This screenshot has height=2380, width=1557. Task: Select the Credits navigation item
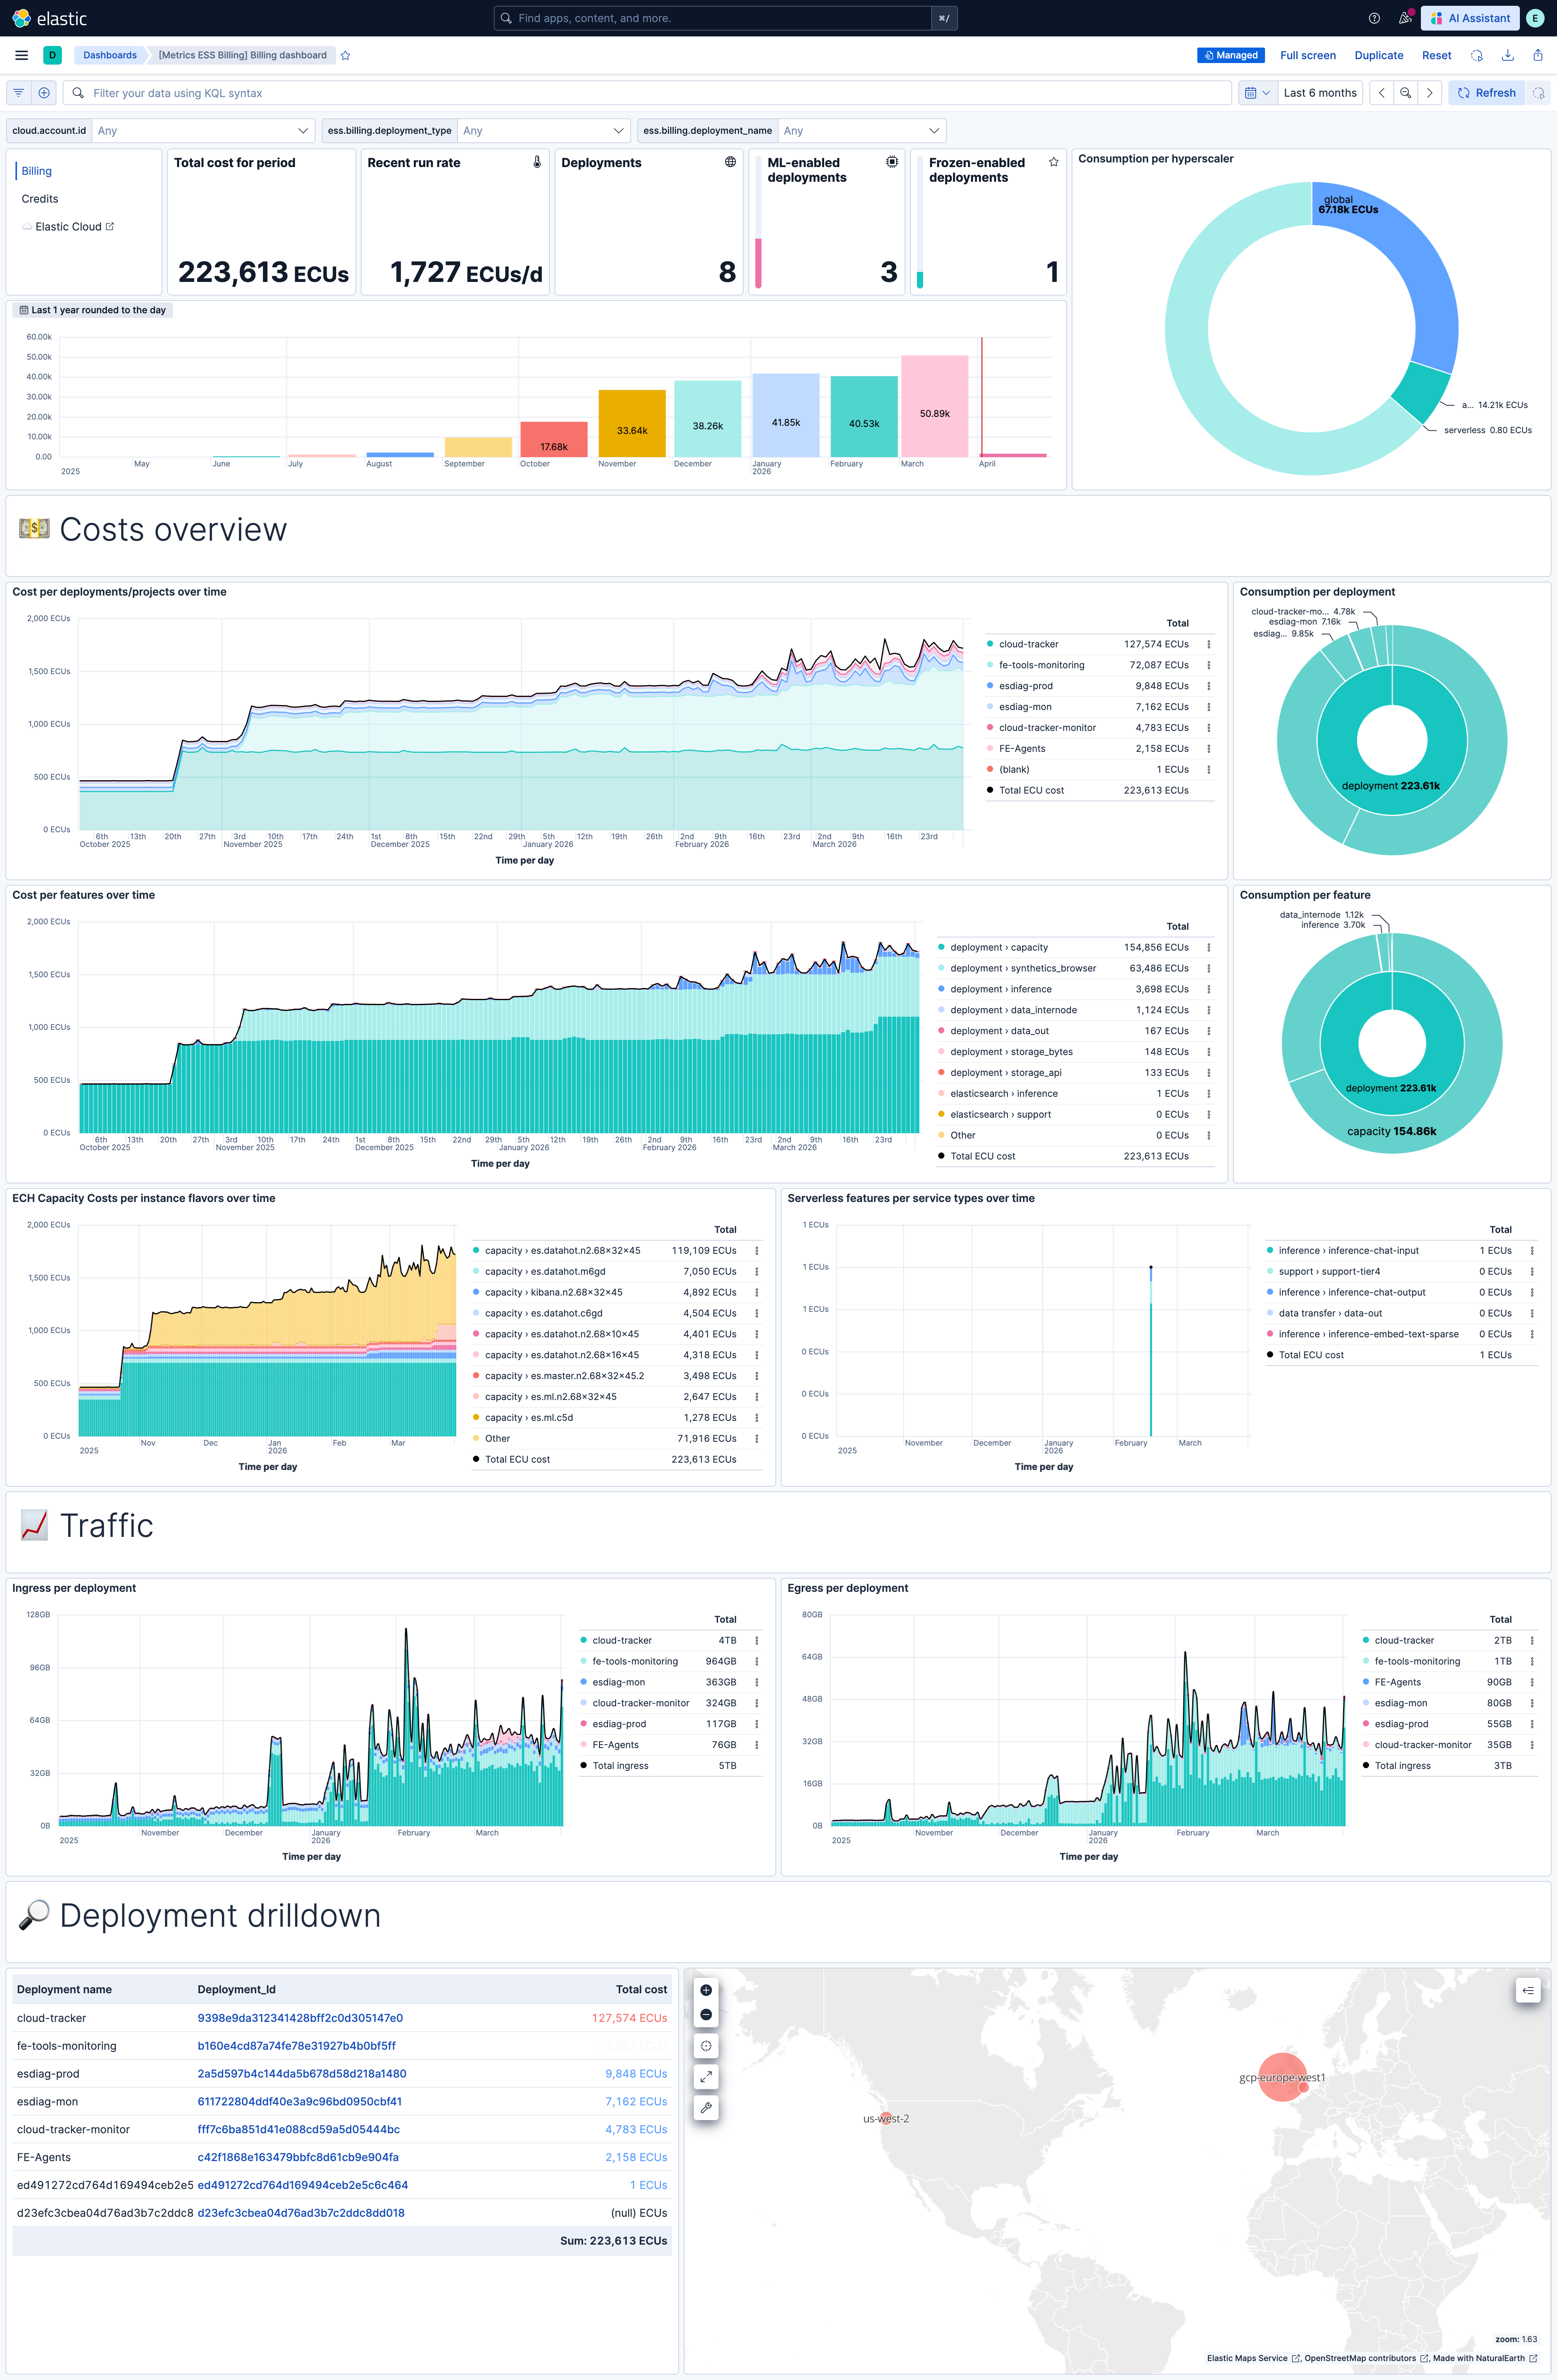pyautogui.click(x=40, y=199)
